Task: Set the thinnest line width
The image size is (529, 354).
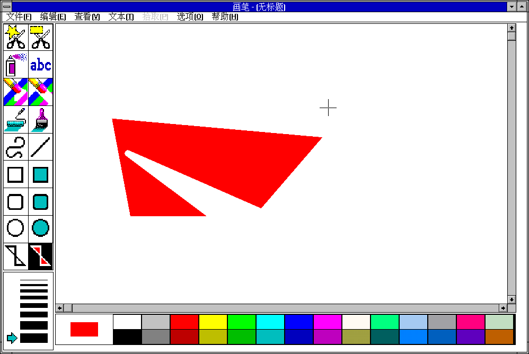Action: coord(34,280)
